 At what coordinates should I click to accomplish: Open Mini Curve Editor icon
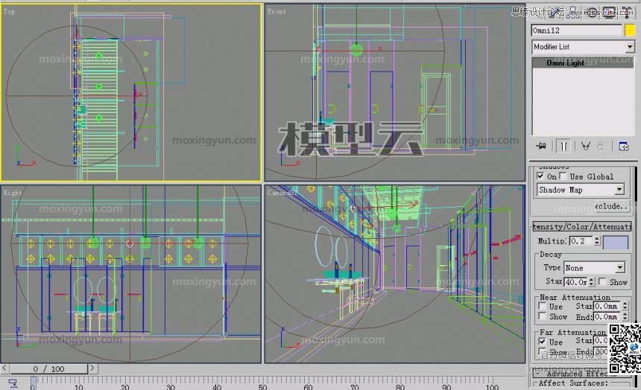[x=13, y=383]
